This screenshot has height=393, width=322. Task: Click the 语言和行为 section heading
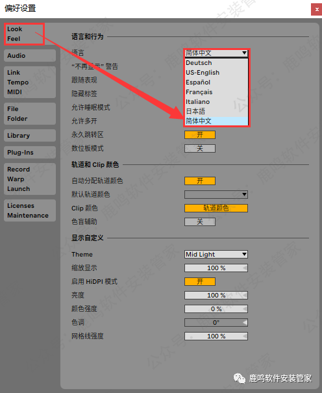click(x=88, y=36)
